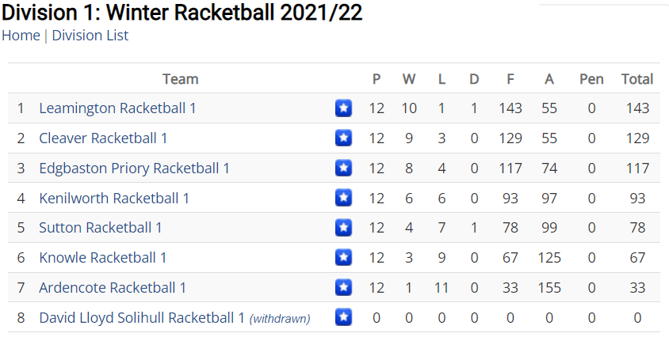The width and height of the screenshot is (669, 337).
Task: Open the Division List link
Action: pyautogui.click(x=90, y=36)
